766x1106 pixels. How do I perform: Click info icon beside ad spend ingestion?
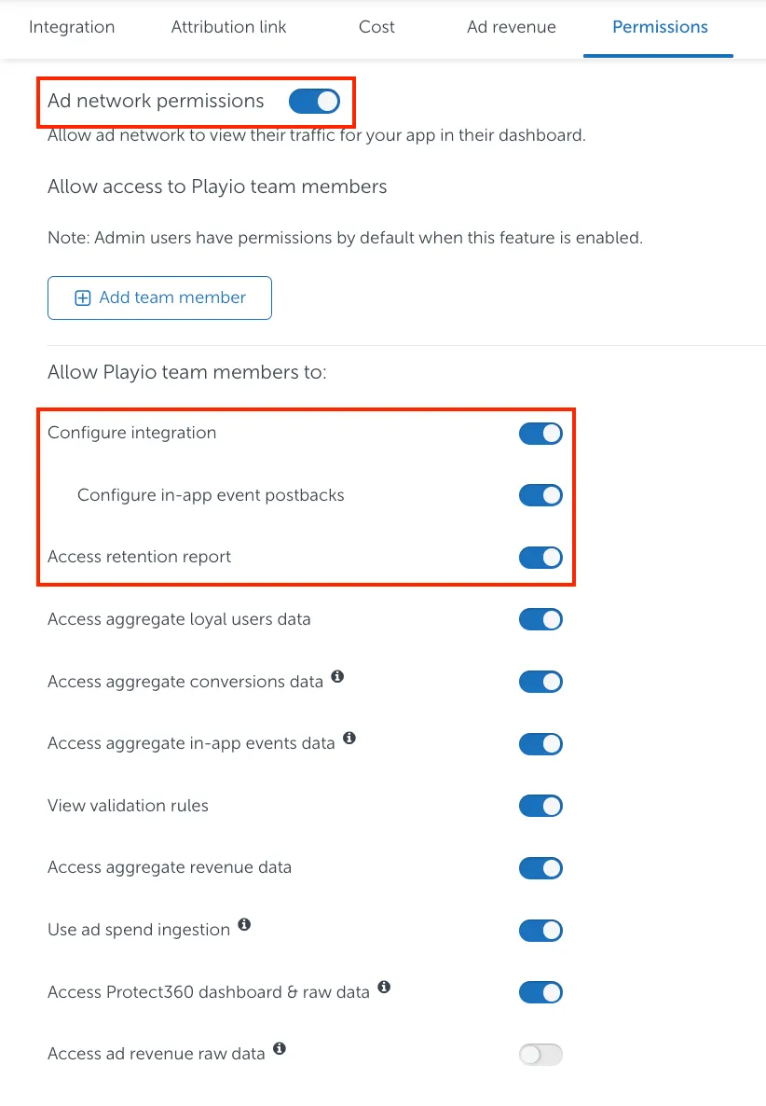244,924
